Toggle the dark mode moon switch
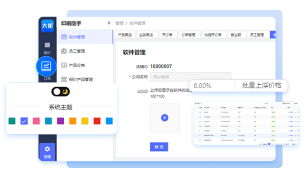This screenshot has width=305, height=178. (x=61, y=91)
